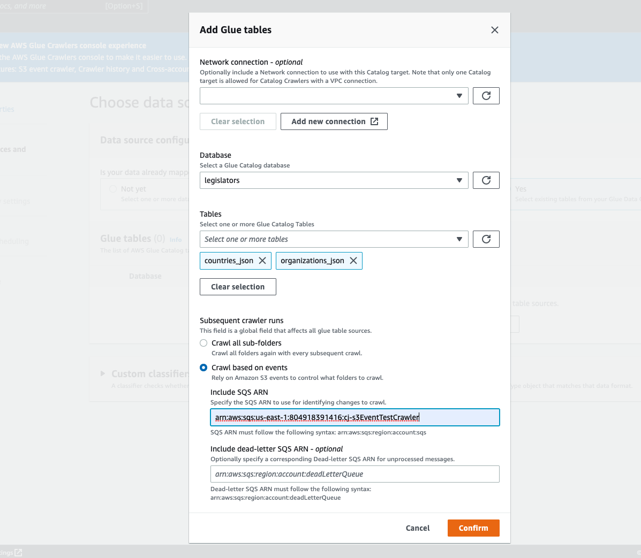Cancel the Add Glue tables dialog
The width and height of the screenshot is (641, 558).
(x=417, y=528)
